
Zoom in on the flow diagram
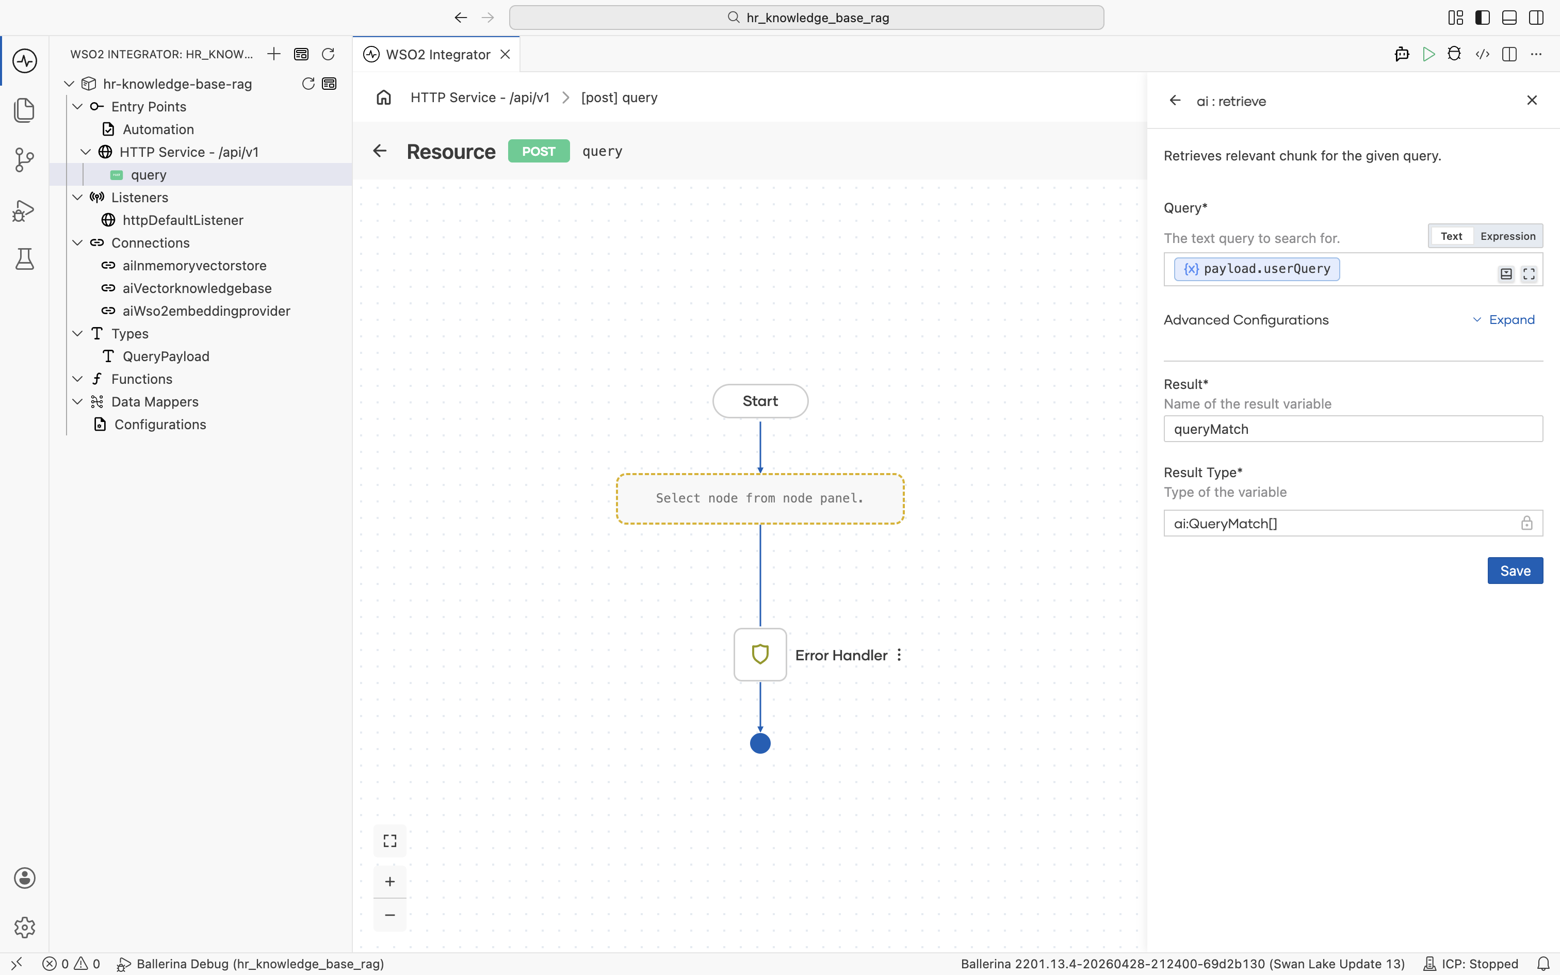pos(390,882)
